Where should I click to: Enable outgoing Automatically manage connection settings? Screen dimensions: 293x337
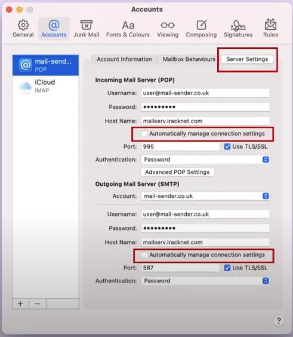[x=144, y=255]
